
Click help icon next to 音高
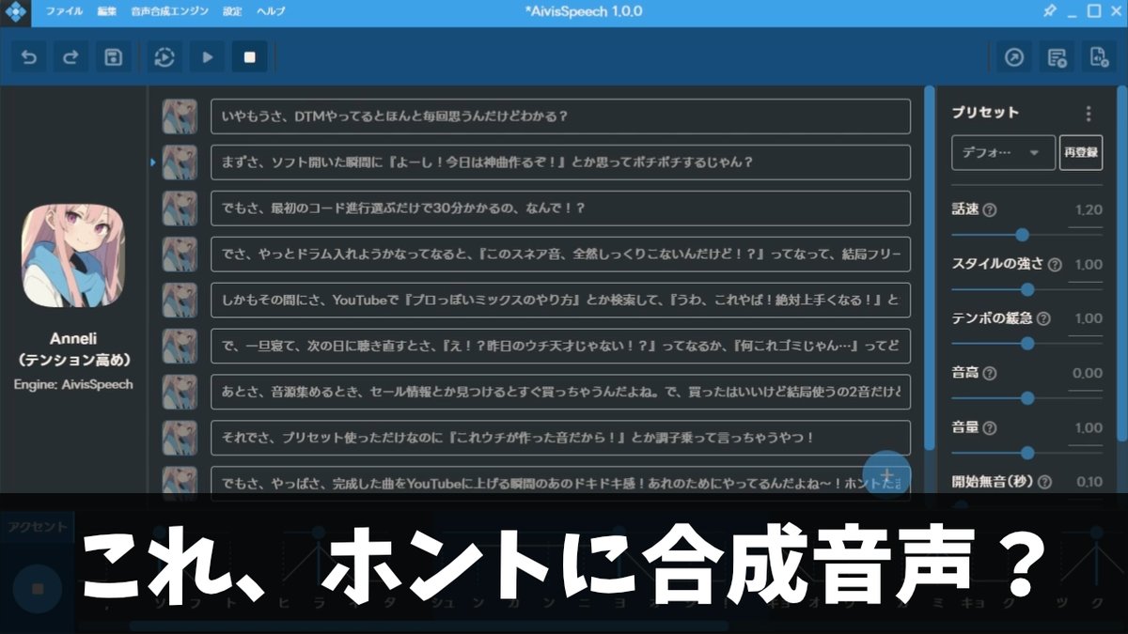click(990, 374)
